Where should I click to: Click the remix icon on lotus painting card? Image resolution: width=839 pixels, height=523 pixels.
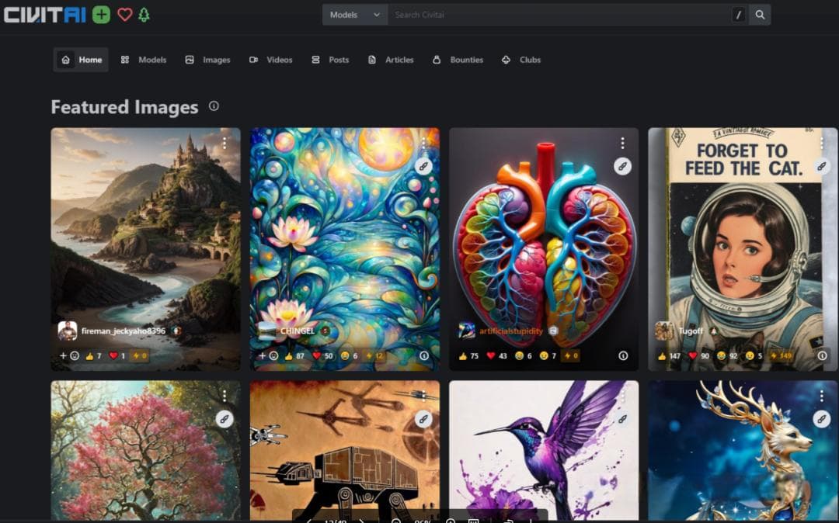click(424, 166)
